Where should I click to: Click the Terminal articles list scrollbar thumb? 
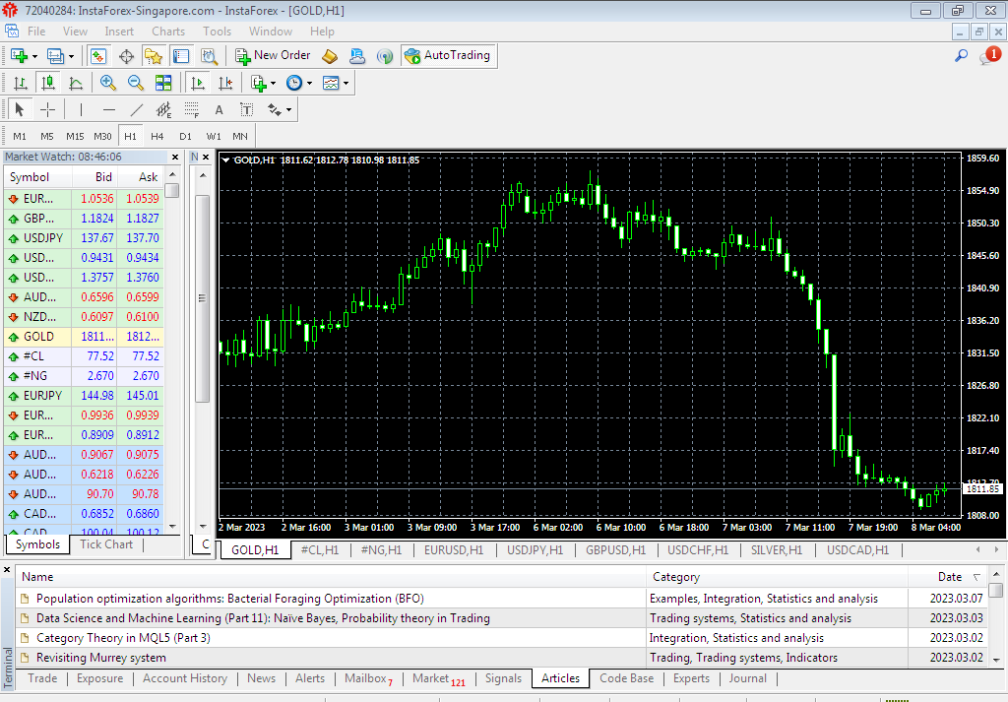click(995, 590)
